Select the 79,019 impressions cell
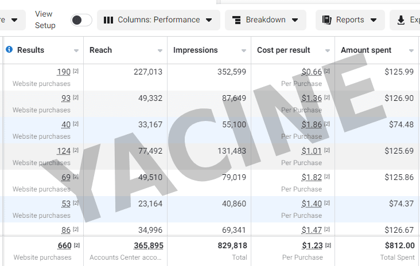The width and height of the screenshot is (420, 266). tap(234, 177)
